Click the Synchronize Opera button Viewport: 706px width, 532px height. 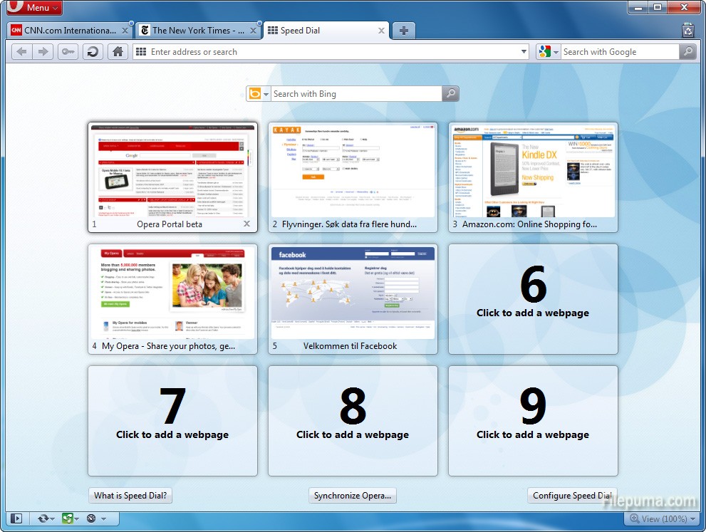pos(353,496)
